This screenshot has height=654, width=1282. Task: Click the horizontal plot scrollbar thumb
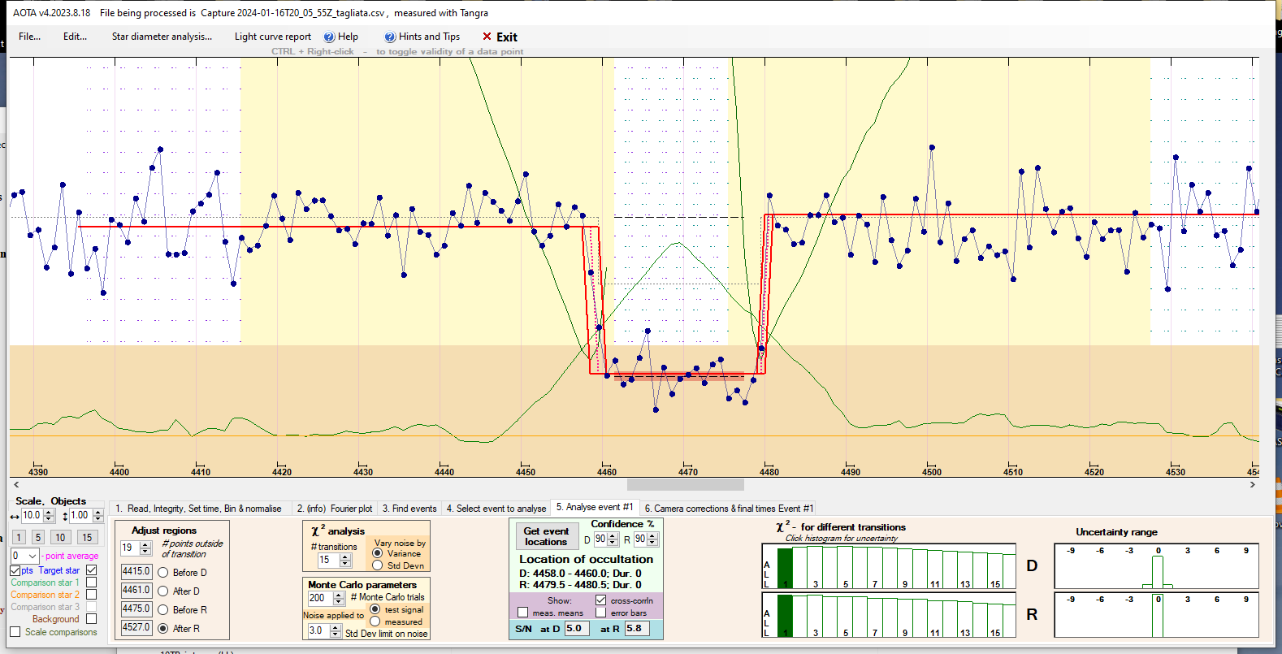tap(685, 484)
